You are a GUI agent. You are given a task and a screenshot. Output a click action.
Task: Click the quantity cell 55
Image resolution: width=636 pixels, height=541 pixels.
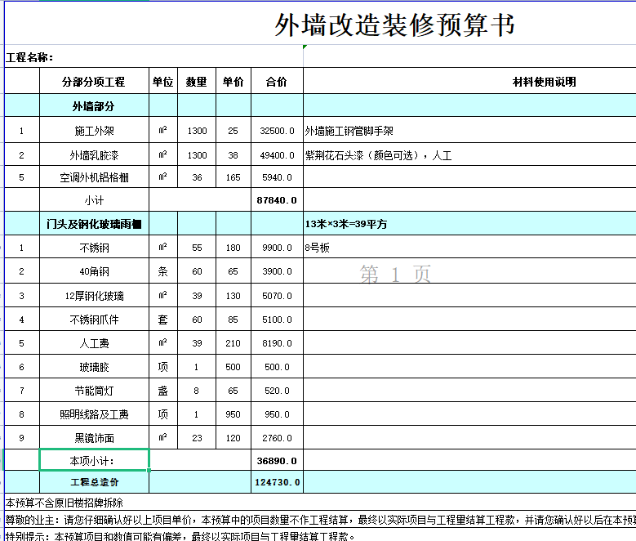click(x=197, y=248)
